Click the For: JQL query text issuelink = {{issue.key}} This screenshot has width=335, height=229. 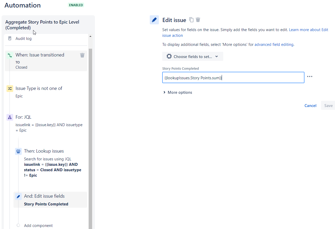click(49, 127)
